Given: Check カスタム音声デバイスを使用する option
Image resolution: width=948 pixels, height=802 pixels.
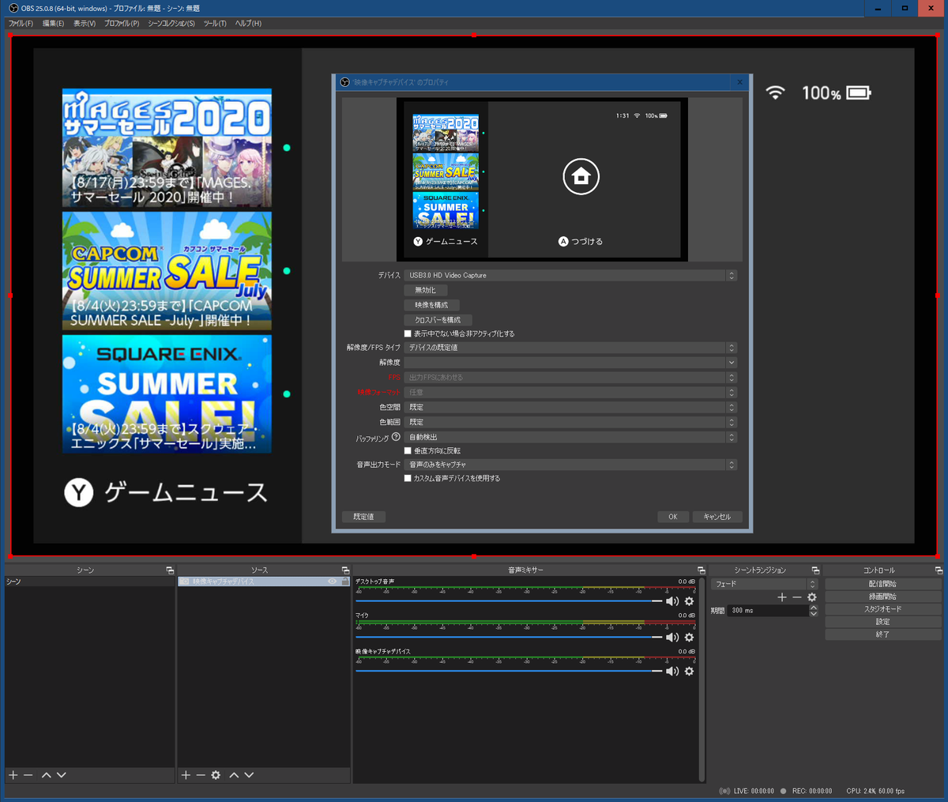Looking at the screenshot, I should (408, 478).
